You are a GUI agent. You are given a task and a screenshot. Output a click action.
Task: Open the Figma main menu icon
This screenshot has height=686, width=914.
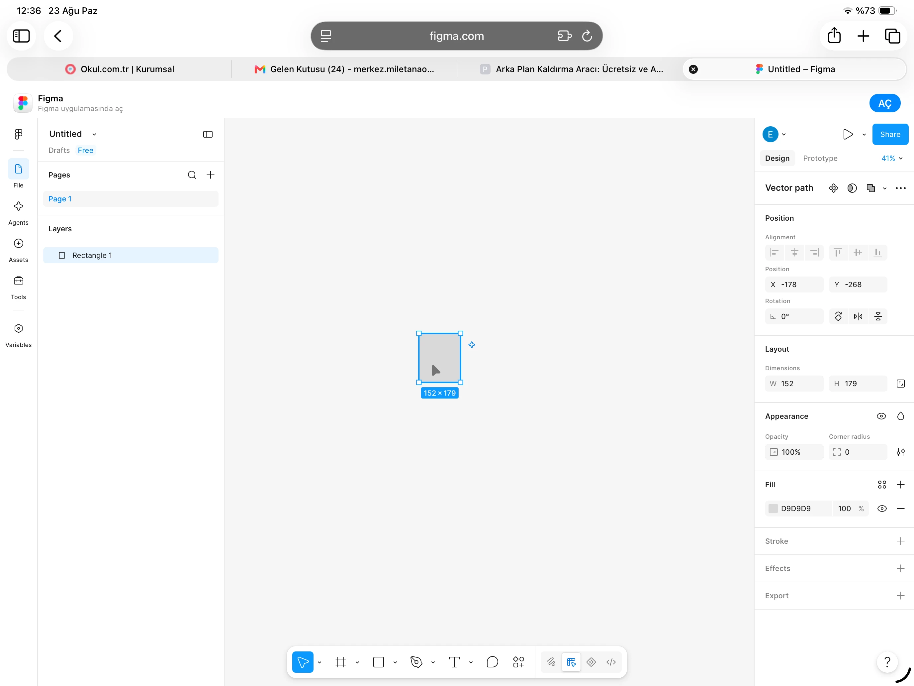18,134
